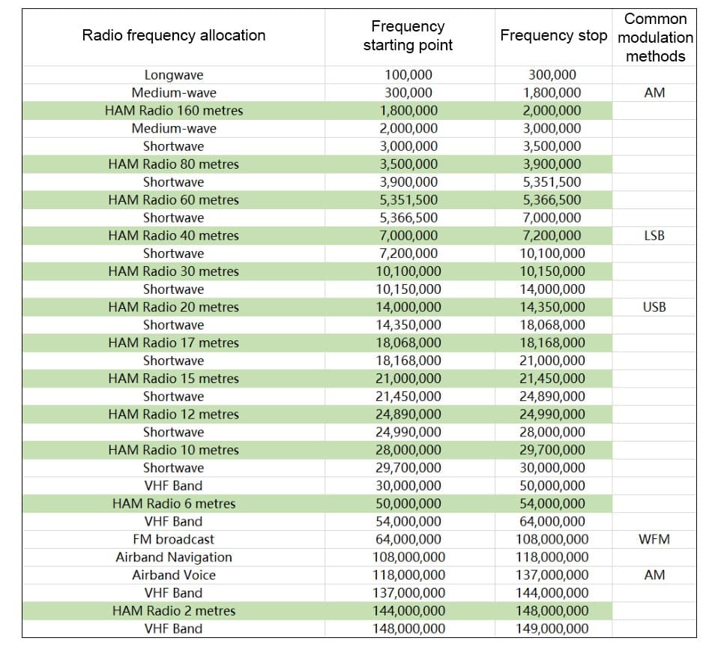Click the FM broadcast cell

pos(174,539)
